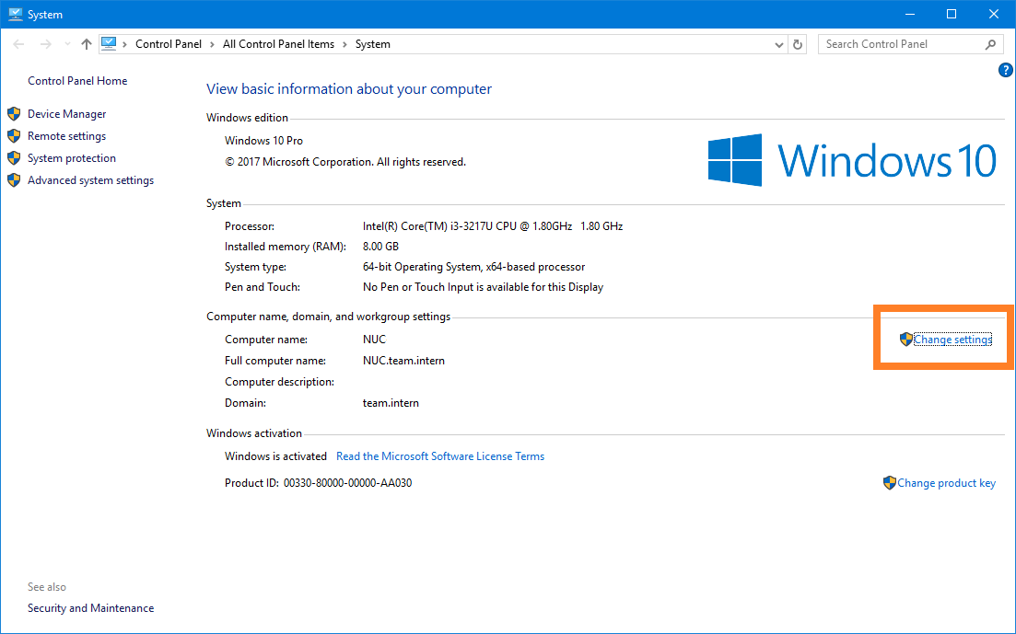Open Help with the question mark icon
This screenshot has width=1016, height=634.
click(x=1006, y=70)
